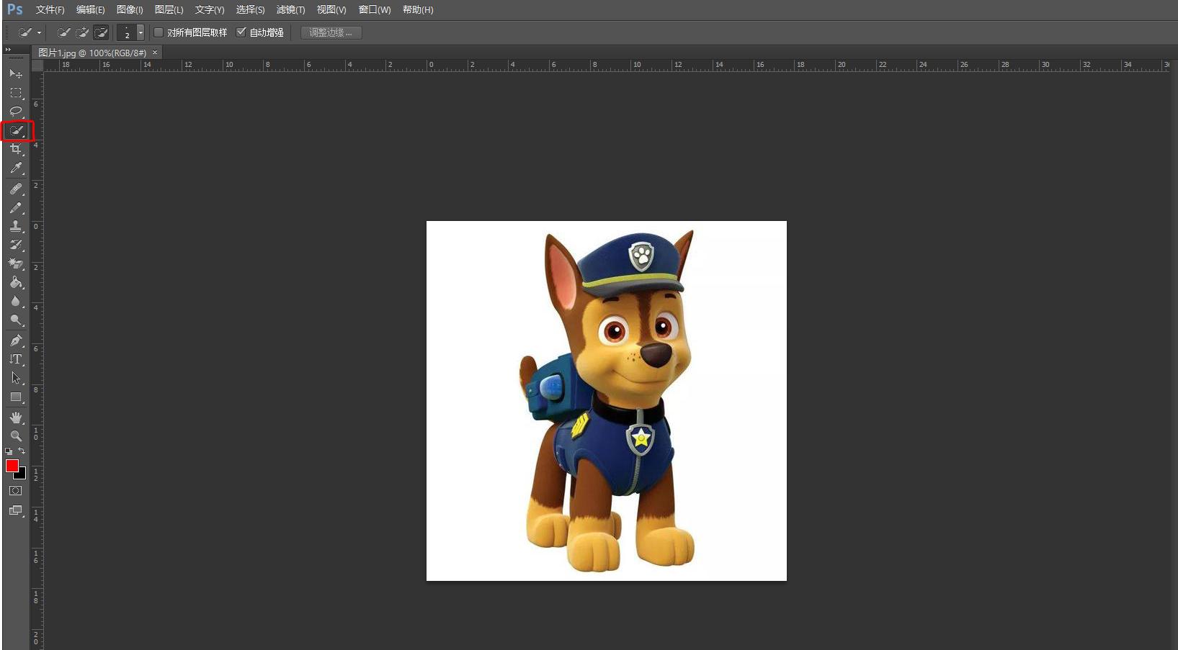Enable 对所有图层取样 checkbox
Image resolution: width=1178 pixels, height=650 pixels.
pyautogui.click(x=159, y=32)
